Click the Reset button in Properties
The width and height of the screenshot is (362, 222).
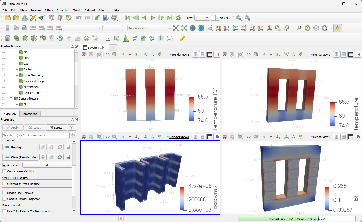[x=35, y=128]
